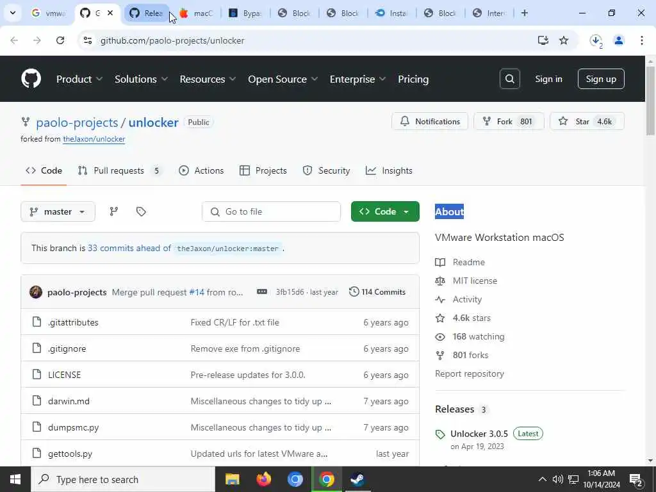Go back with browser back arrow
Viewport: 656px width, 492px height.
pos(14,40)
